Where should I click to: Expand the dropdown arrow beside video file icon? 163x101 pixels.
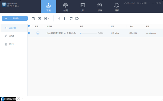pyautogui.click(x=49, y=19)
